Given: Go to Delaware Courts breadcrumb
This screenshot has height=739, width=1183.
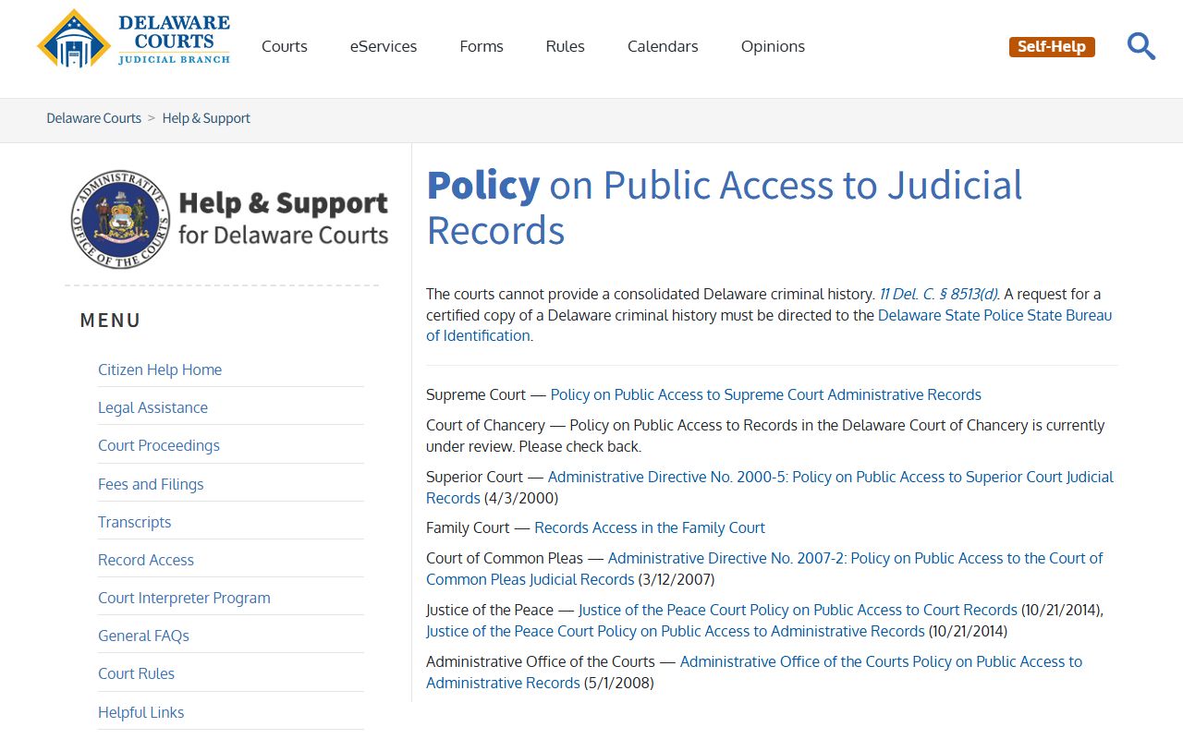Looking at the screenshot, I should pyautogui.click(x=94, y=118).
